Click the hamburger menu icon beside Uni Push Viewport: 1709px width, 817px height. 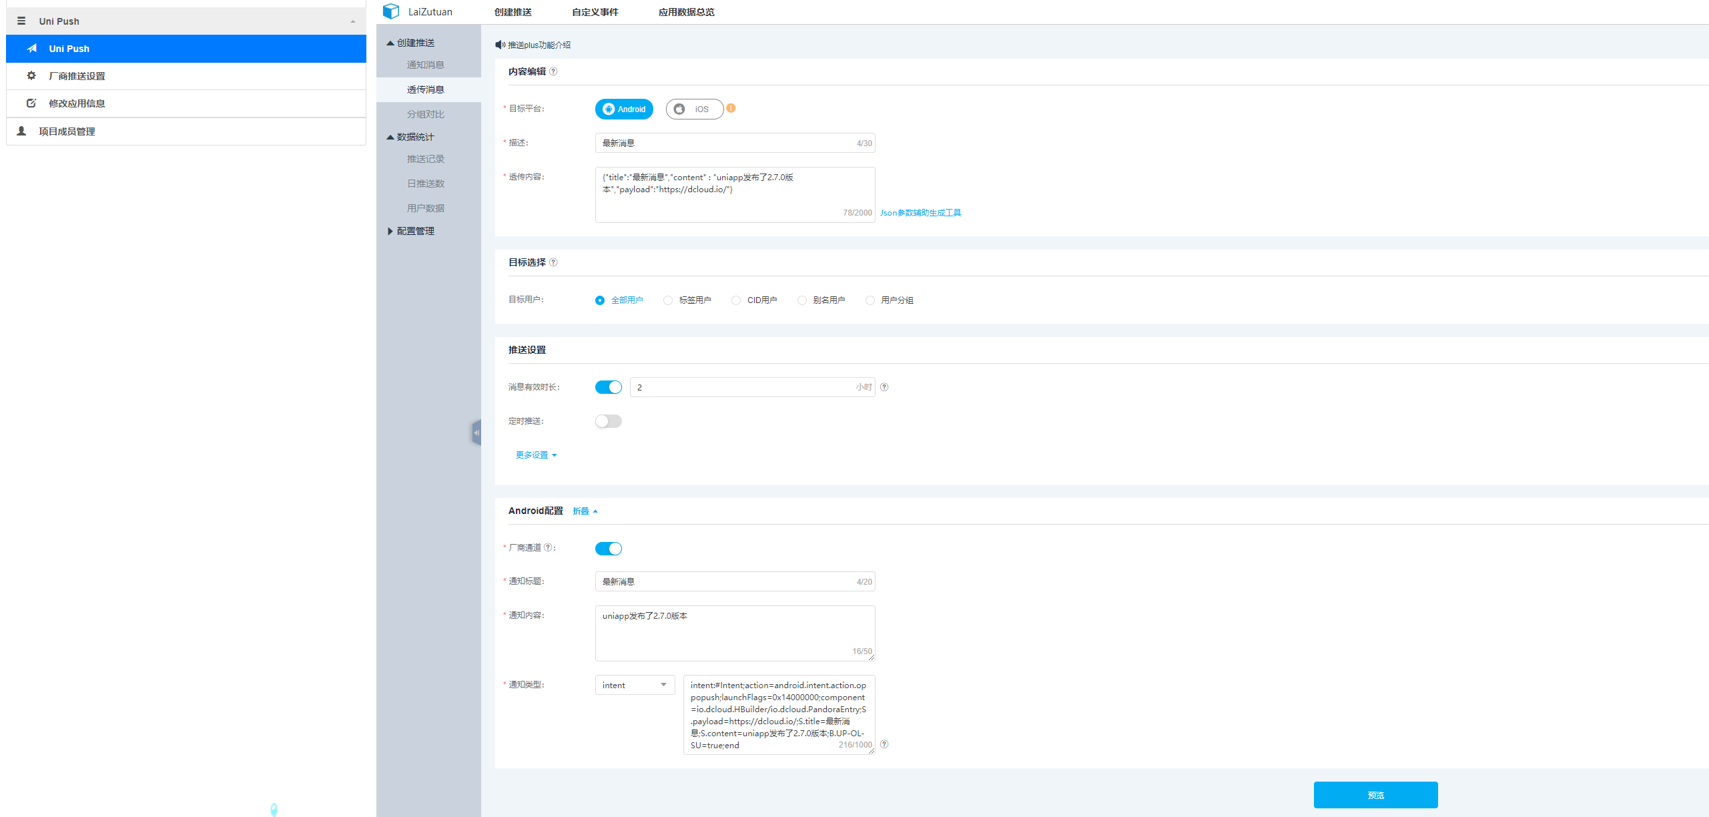point(21,21)
